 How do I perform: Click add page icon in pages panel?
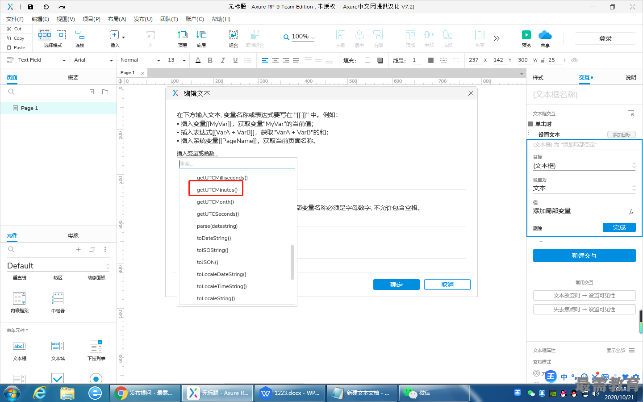pyautogui.click(x=92, y=92)
